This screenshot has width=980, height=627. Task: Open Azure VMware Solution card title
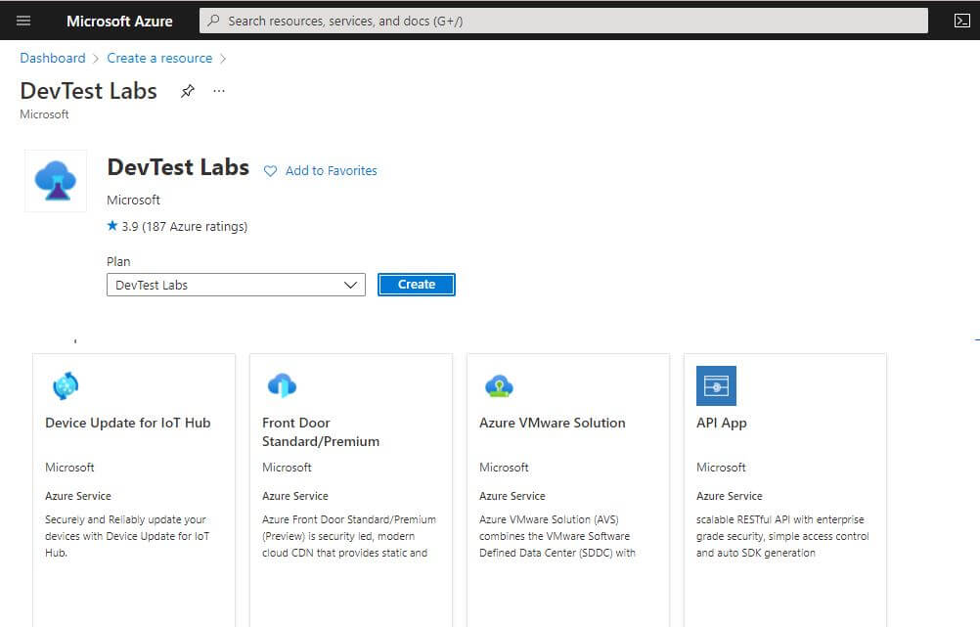pyautogui.click(x=552, y=423)
